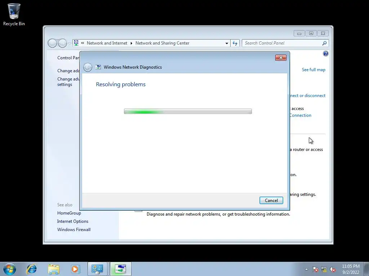
Task: Click the Resolving problems heading
Action: click(x=120, y=84)
